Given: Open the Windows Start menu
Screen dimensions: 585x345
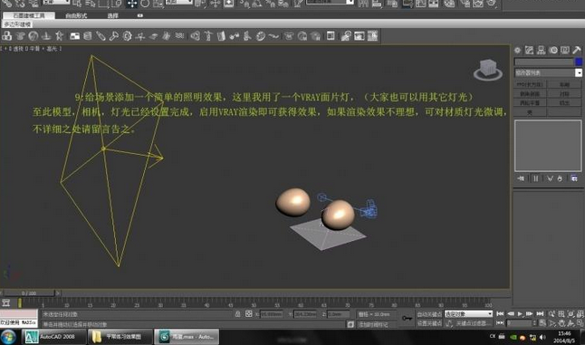Looking at the screenshot, I should pyautogui.click(x=8, y=337).
